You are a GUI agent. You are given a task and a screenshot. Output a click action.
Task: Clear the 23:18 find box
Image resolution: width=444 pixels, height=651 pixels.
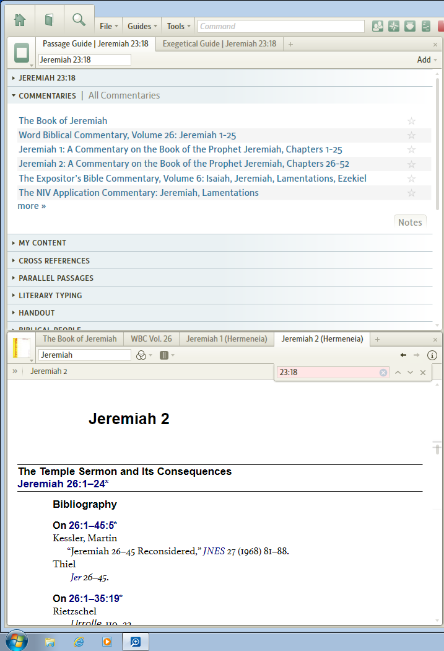[383, 373]
